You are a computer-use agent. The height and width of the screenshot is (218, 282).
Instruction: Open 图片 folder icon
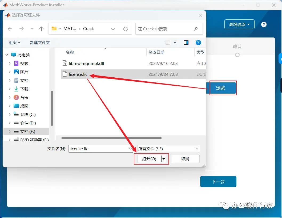16,72
